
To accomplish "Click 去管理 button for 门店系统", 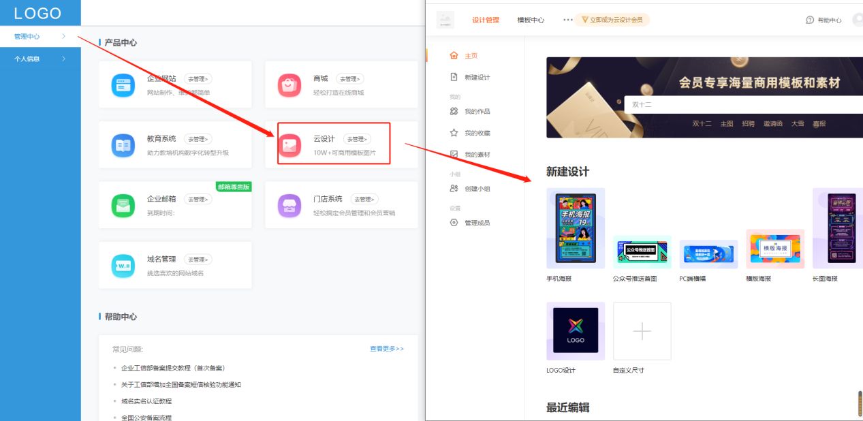I will click(x=364, y=200).
